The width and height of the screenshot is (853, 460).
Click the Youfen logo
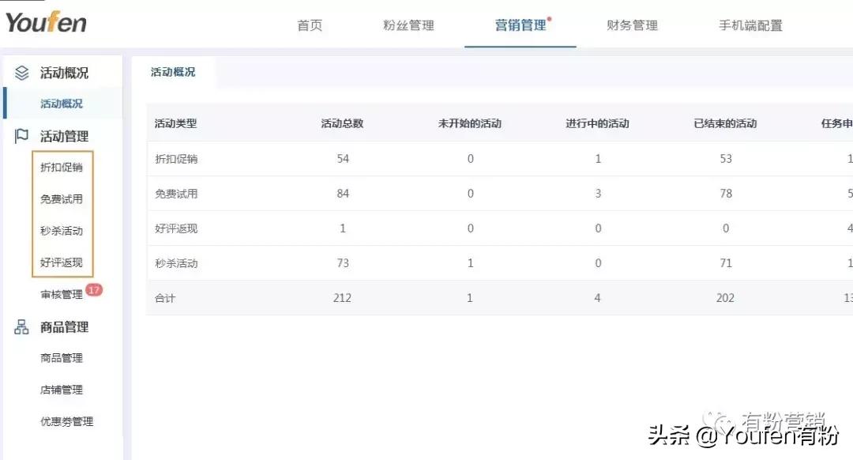(45, 24)
